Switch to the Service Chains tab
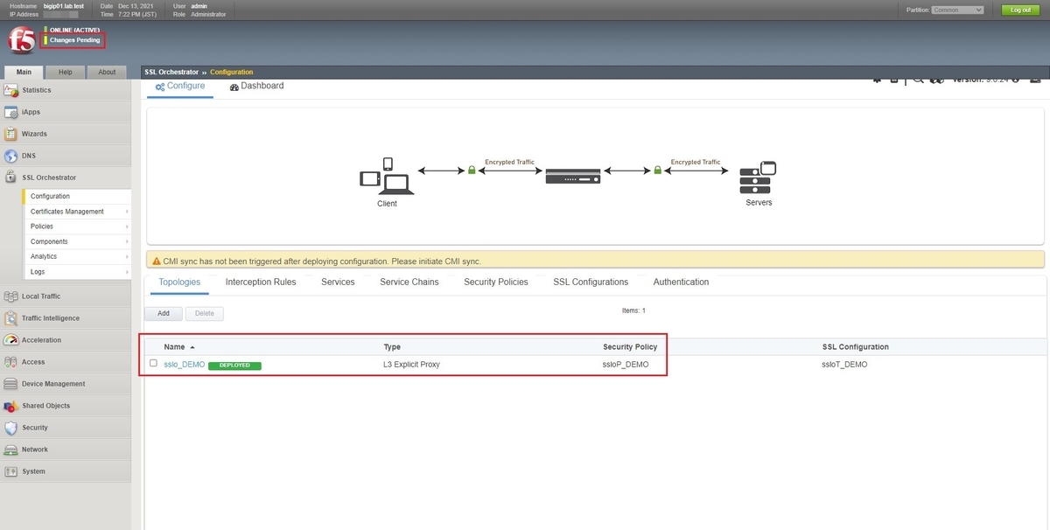This screenshot has height=530, width=1050. pyautogui.click(x=409, y=282)
